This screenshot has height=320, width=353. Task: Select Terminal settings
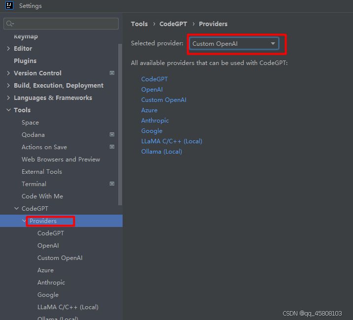[34, 184]
